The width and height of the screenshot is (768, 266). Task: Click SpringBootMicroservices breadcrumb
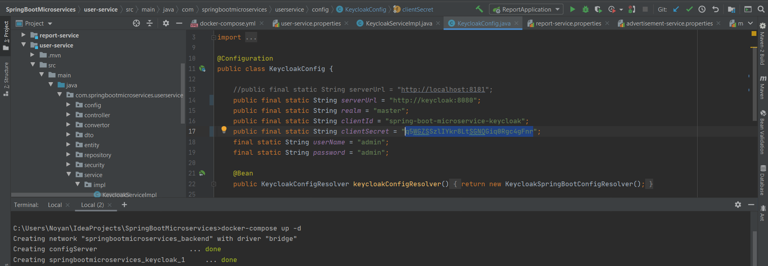pyautogui.click(x=41, y=9)
